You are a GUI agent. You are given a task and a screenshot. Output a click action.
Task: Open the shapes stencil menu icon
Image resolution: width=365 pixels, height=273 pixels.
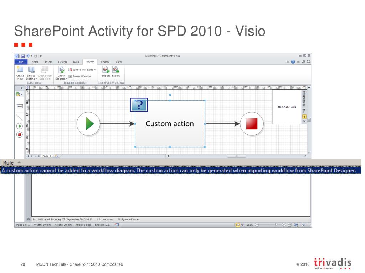point(19,94)
